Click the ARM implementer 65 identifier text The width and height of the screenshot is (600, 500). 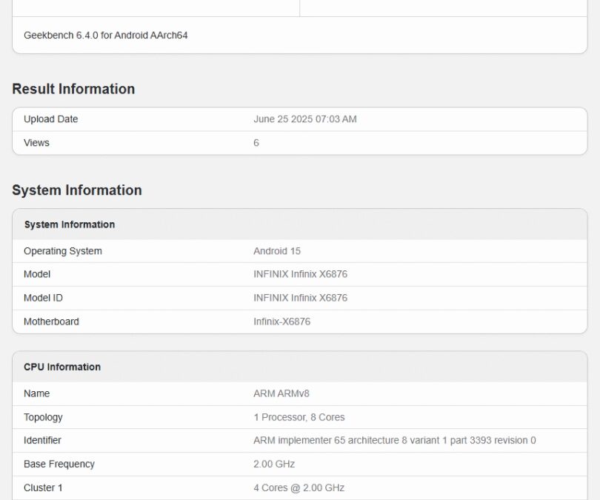394,441
